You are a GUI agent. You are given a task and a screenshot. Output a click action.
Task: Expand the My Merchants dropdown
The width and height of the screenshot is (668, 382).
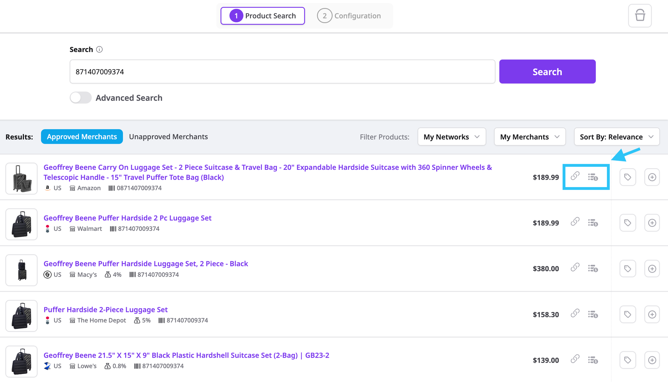click(529, 137)
